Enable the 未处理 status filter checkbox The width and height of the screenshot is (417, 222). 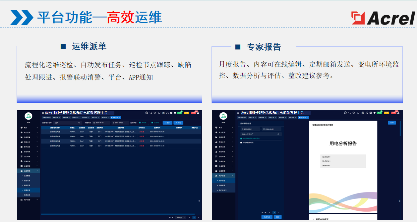[x=139, y=122]
